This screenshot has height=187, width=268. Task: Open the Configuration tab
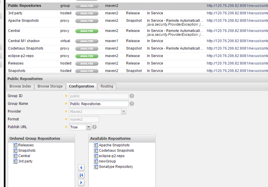click(82, 86)
